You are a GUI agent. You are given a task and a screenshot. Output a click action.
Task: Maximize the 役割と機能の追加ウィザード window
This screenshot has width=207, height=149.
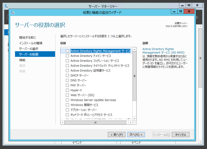point(181,12)
